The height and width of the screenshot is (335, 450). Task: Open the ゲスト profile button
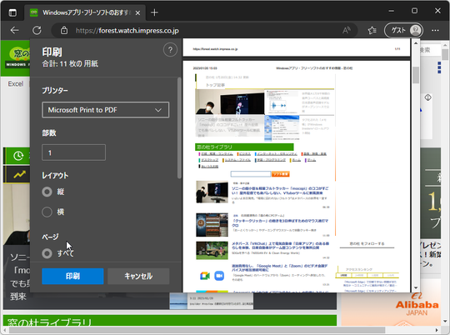tap(403, 30)
